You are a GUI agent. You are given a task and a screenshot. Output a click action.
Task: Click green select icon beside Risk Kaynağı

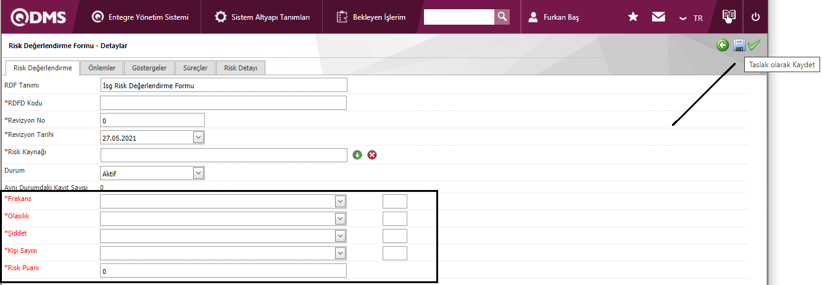[357, 155]
